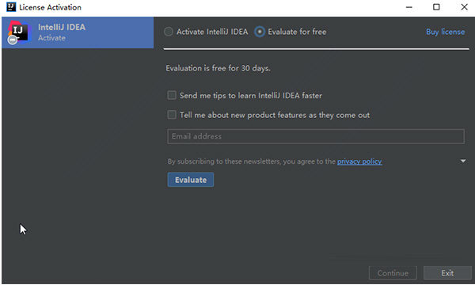Click the Exit button

447,273
